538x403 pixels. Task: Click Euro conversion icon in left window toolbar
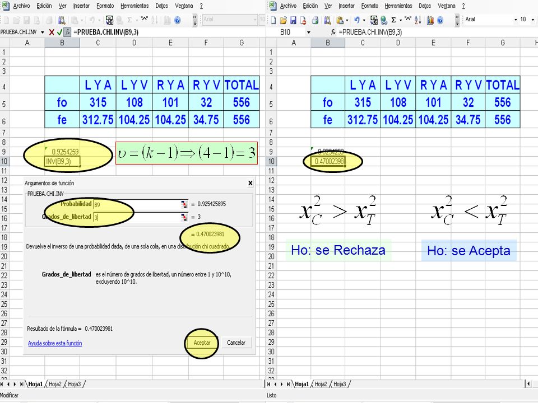coord(109,20)
